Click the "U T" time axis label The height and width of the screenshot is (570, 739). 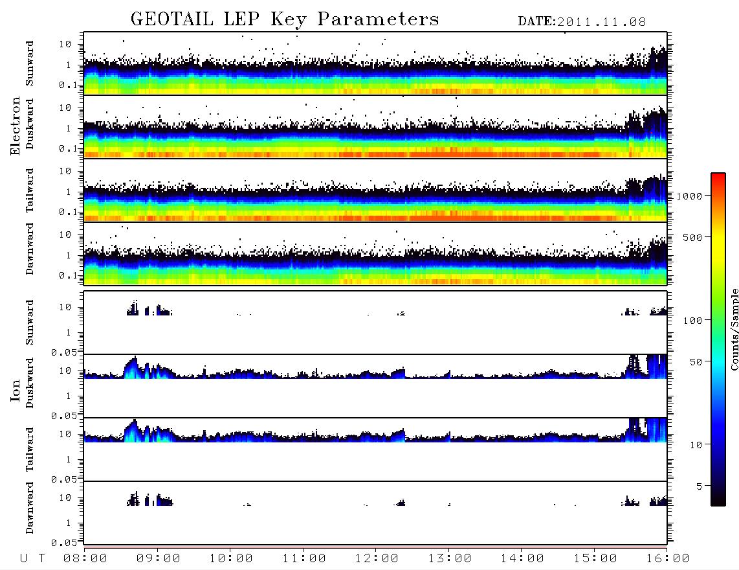click(x=32, y=558)
